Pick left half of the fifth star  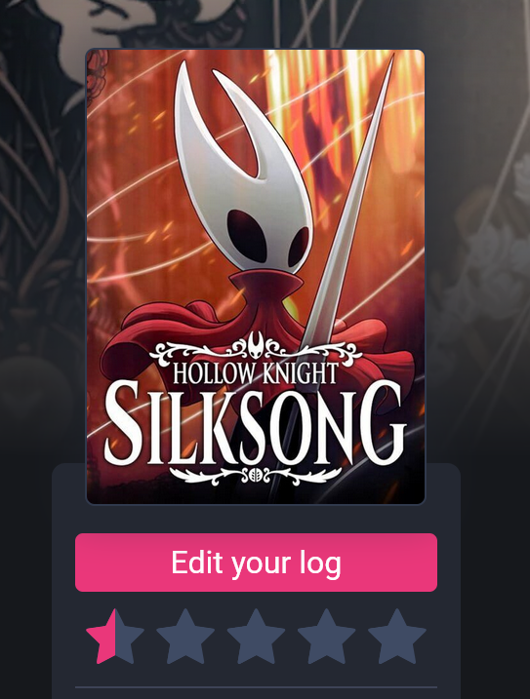383,637
